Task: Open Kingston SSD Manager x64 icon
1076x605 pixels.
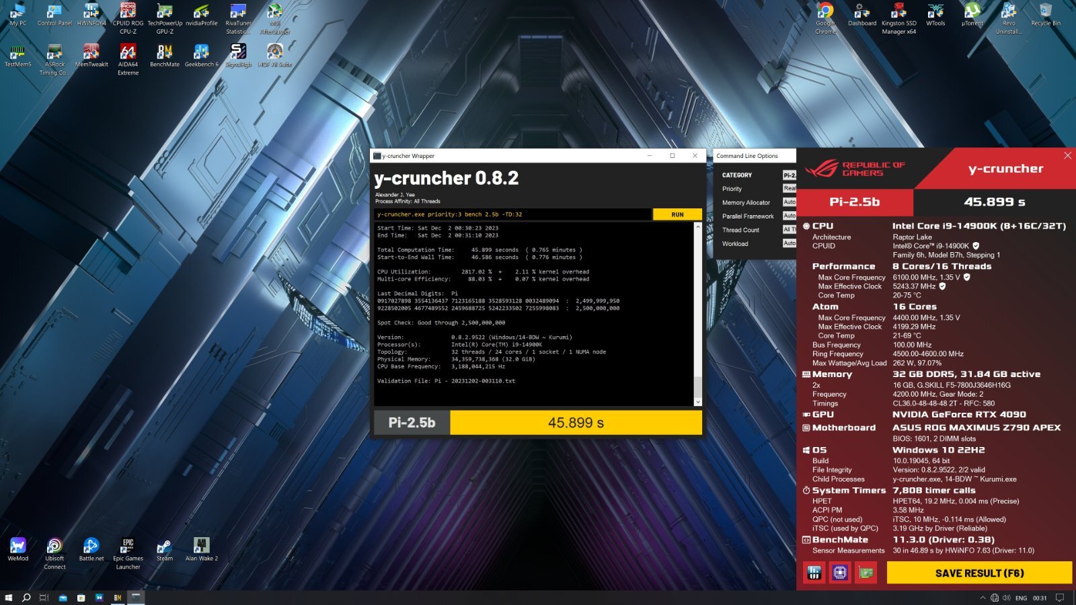Action: (x=898, y=18)
